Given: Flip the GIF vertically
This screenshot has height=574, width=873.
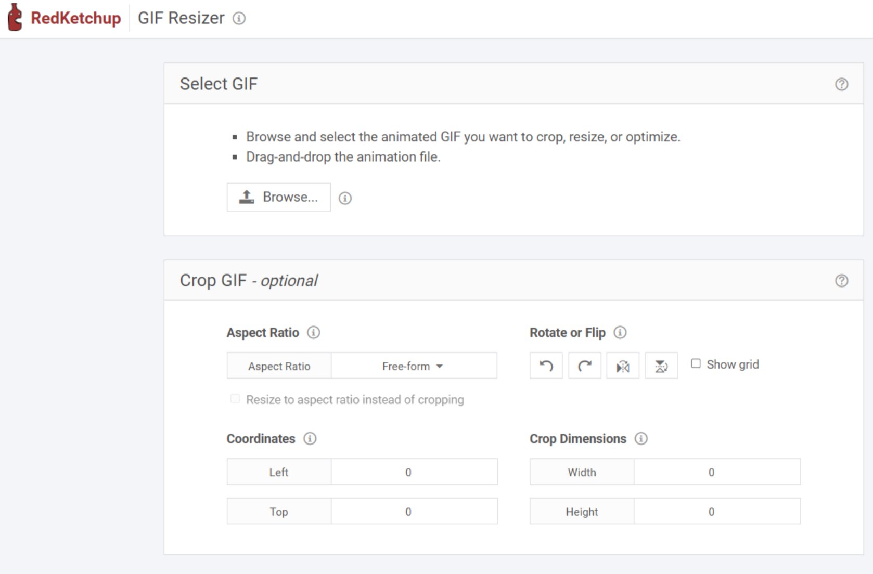Looking at the screenshot, I should tap(661, 366).
